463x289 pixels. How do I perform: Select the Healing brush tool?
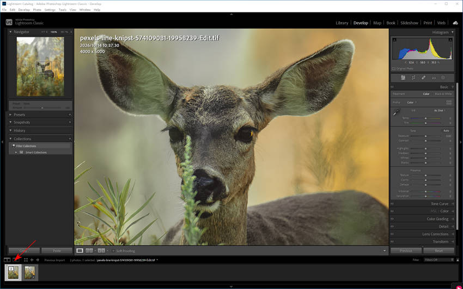[423, 78]
